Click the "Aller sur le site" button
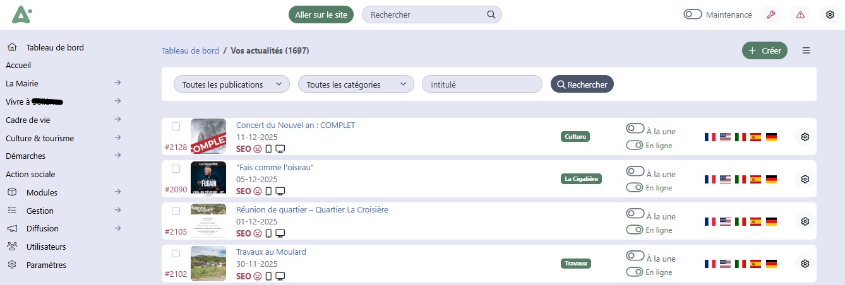The image size is (845, 285). 321,15
